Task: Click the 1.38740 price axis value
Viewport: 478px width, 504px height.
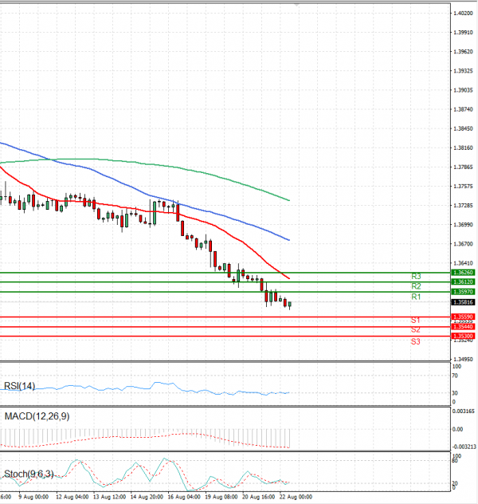Action: tap(463, 109)
